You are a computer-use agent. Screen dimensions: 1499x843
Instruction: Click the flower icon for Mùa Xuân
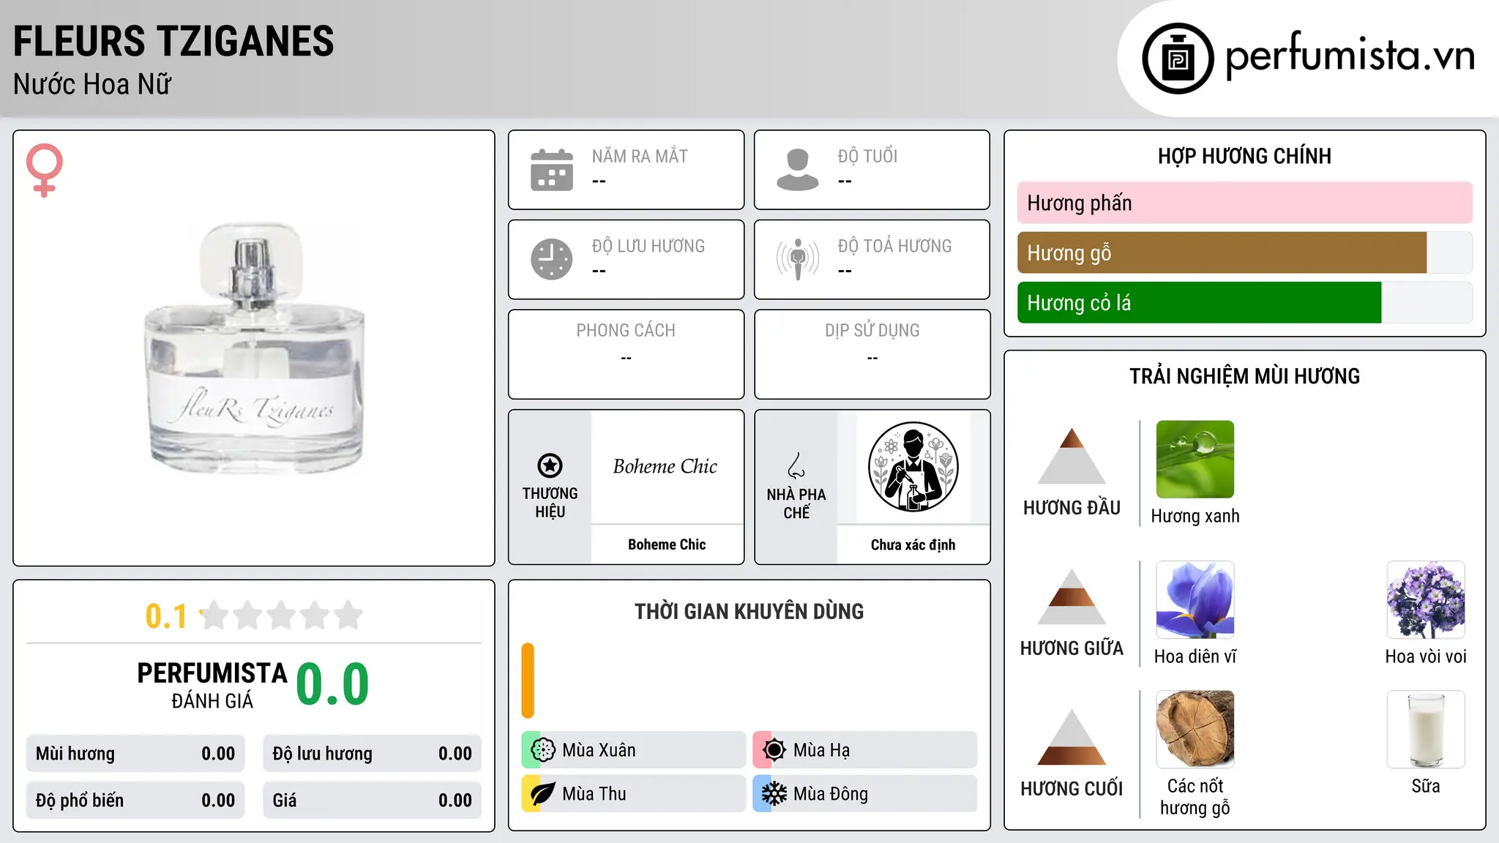point(543,750)
